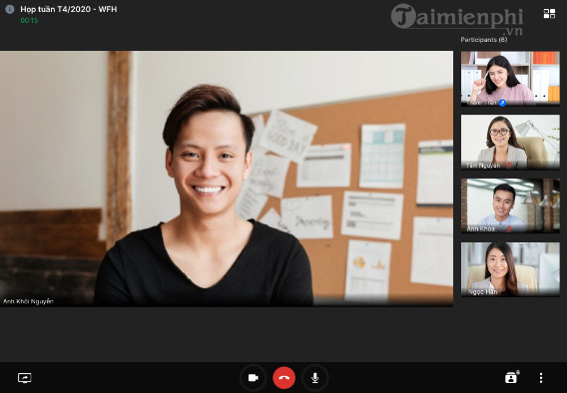Switch video layout with grid icon
Screen dimensions: 567x393
549,14
